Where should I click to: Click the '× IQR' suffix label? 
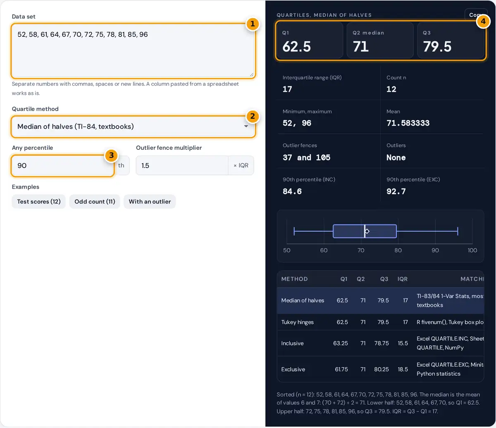click(241, 166)
